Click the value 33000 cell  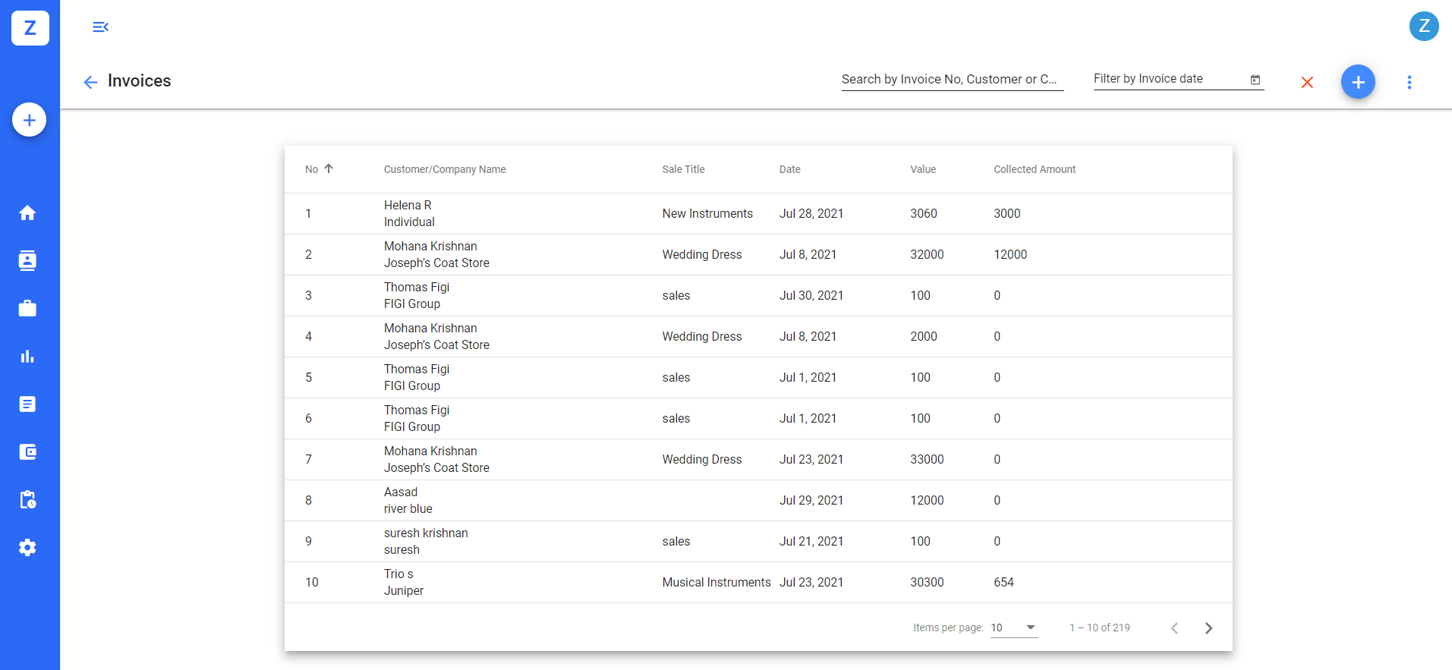[x=927, y=460]
